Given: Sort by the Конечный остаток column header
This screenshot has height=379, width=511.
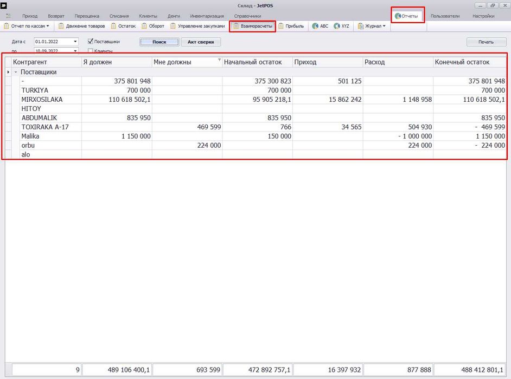Looking at the screenshot, I should pos(470,62).
